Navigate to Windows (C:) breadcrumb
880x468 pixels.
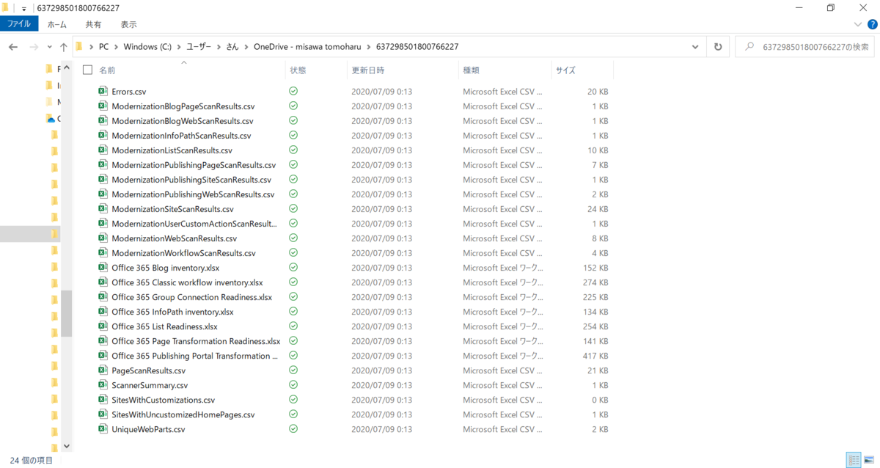[x=147, y=47]
